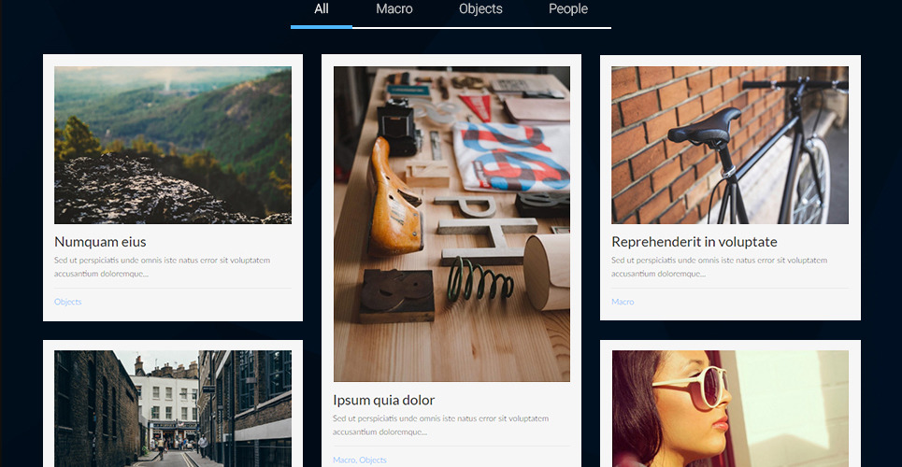Open the city street alley photo
This screenshot has height=467, width=902.
(x=173, y=408)
